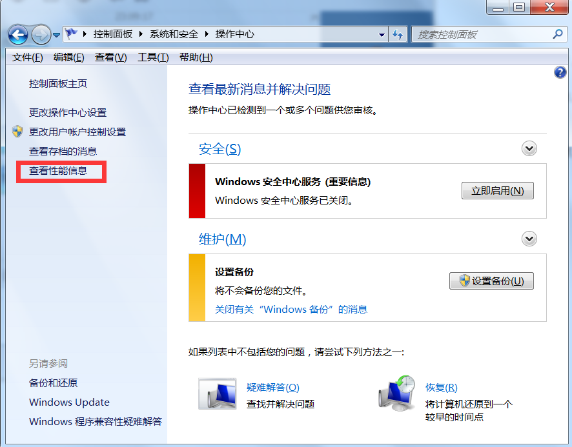Open the 帮助(H) menu

point(196,57)
